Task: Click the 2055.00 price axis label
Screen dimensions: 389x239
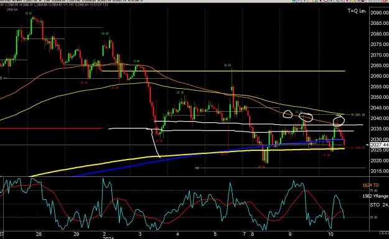Action: (x=380, y=86)
